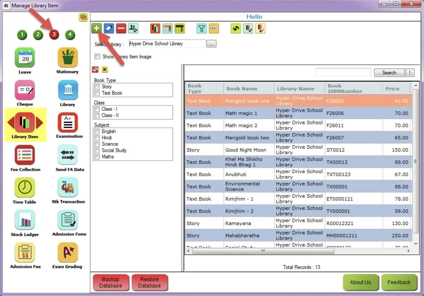This screenshot has width=424, height=296.
Task: Check the Social Study subject filter
Action: [97, 150]
